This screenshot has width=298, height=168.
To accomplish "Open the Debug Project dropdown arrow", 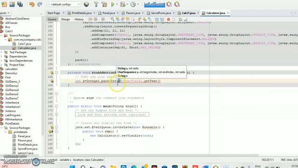I will coord(127,4).
